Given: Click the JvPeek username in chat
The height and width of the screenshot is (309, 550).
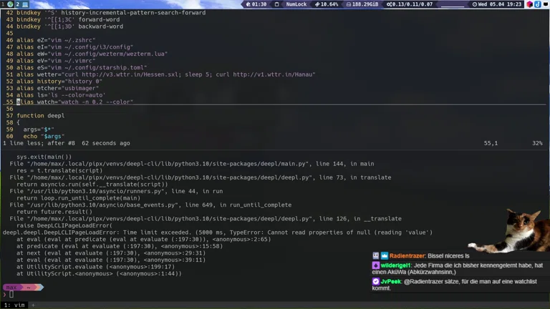Looking at the screenshot, I should 390,282.
